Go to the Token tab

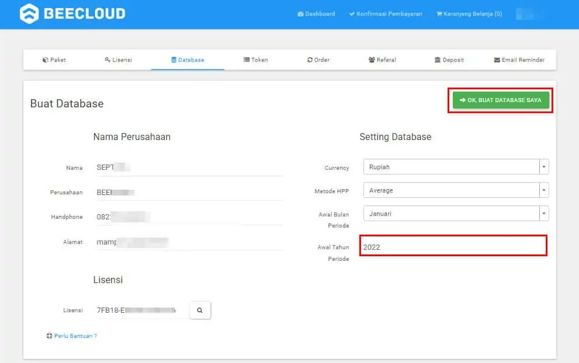(255, 60)
